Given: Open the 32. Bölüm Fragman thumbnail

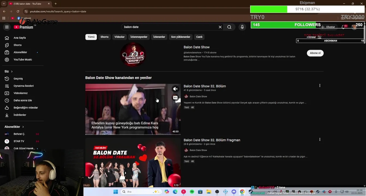Looking at the screenshot, I should (133, 163).
